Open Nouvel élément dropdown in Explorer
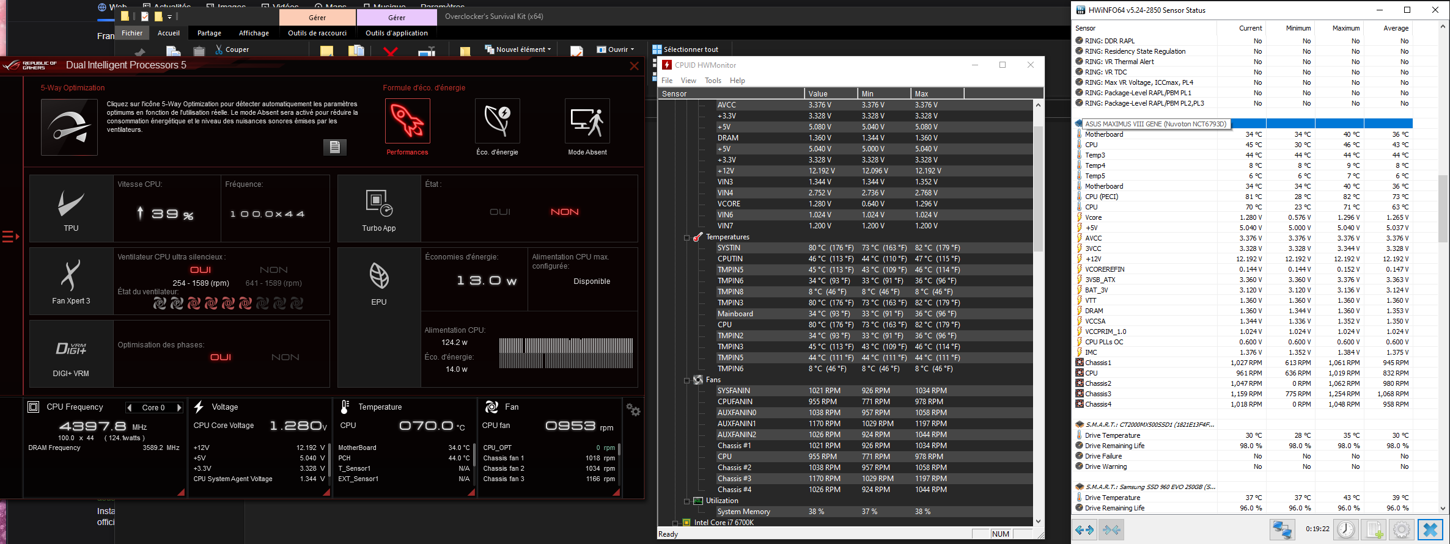Screen dimensions: 1450x544 [518, 49]
